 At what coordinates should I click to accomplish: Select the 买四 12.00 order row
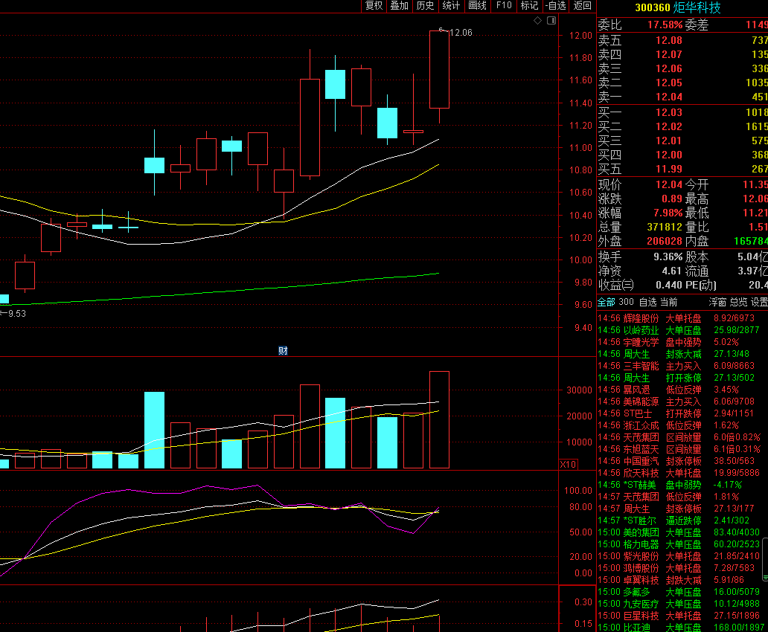point(682,155)
